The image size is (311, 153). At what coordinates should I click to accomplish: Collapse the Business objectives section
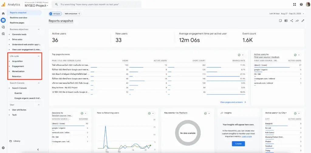[x=39, y=29]
